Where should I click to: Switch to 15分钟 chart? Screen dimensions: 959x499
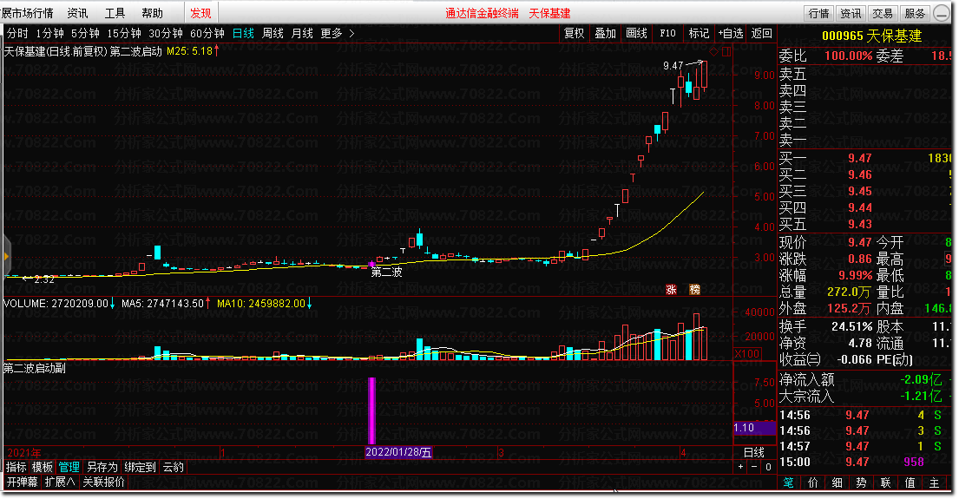pyautogui.click(x=124, y=33)
